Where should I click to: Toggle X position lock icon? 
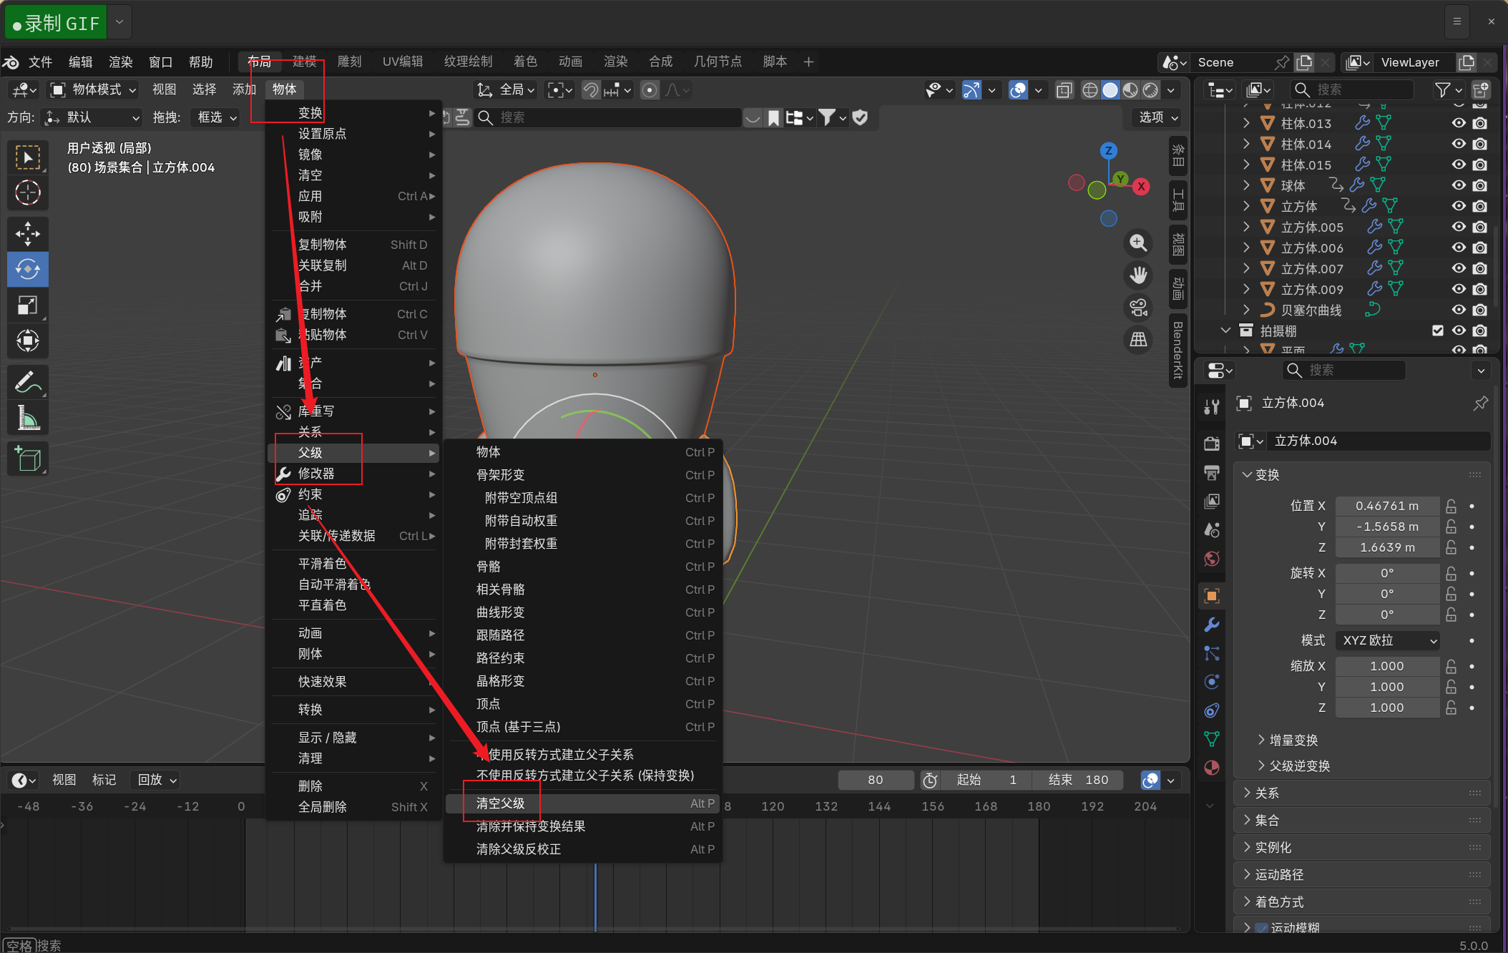[x=1451, y=506]
